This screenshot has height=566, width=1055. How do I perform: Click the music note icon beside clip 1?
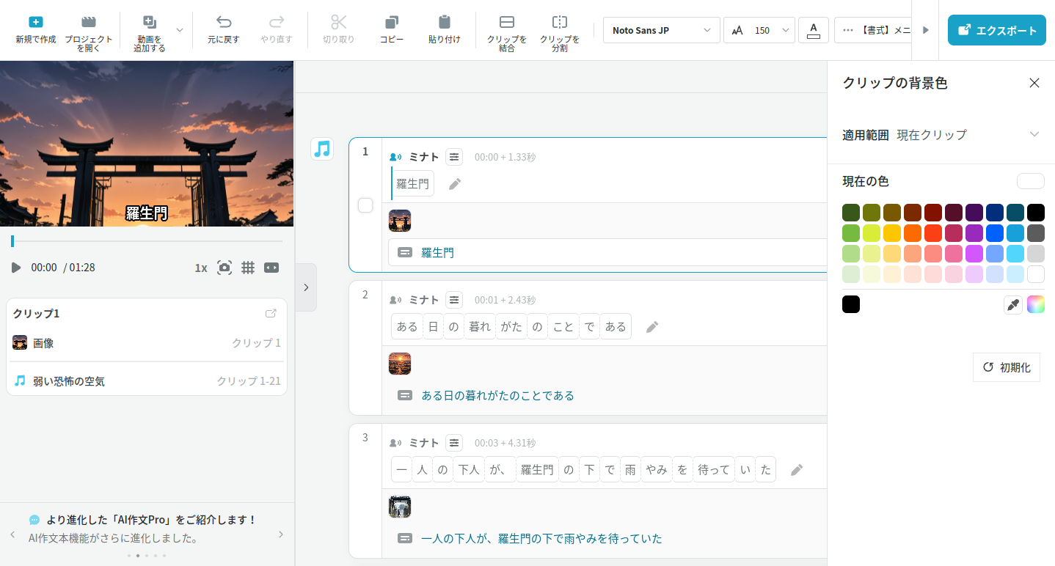[x=322, y=149]
